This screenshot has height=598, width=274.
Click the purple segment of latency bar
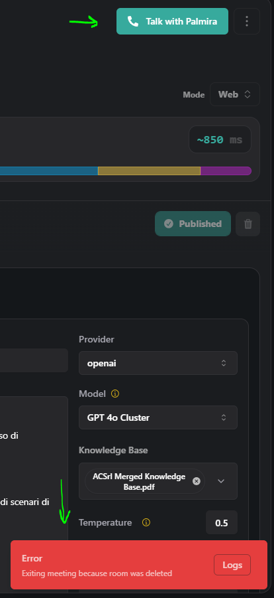[x=226, y=171]
